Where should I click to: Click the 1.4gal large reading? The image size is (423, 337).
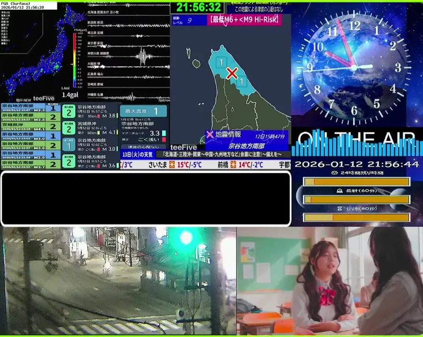click(70, 95)
